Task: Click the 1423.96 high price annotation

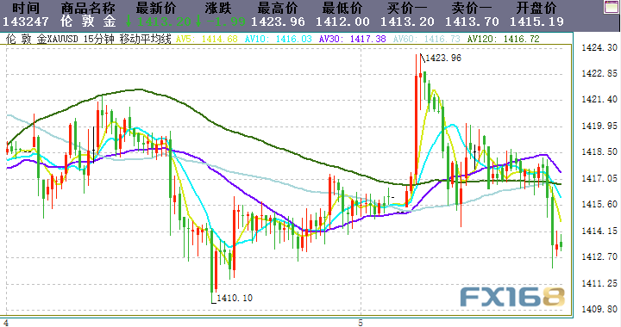Action: point(443,58)
